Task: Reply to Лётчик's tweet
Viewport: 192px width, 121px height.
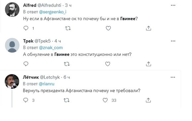Action: pyautogui.click(x=25, y=100)
